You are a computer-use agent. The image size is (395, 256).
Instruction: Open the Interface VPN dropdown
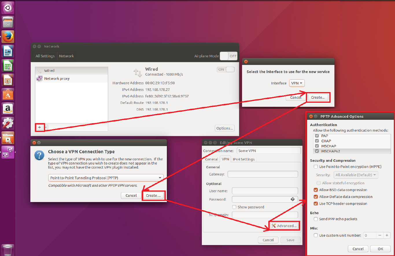tap(297, 83)
